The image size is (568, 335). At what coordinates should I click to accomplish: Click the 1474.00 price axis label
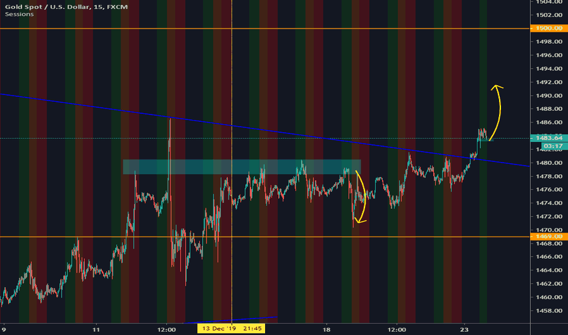[x=548, y=203]
